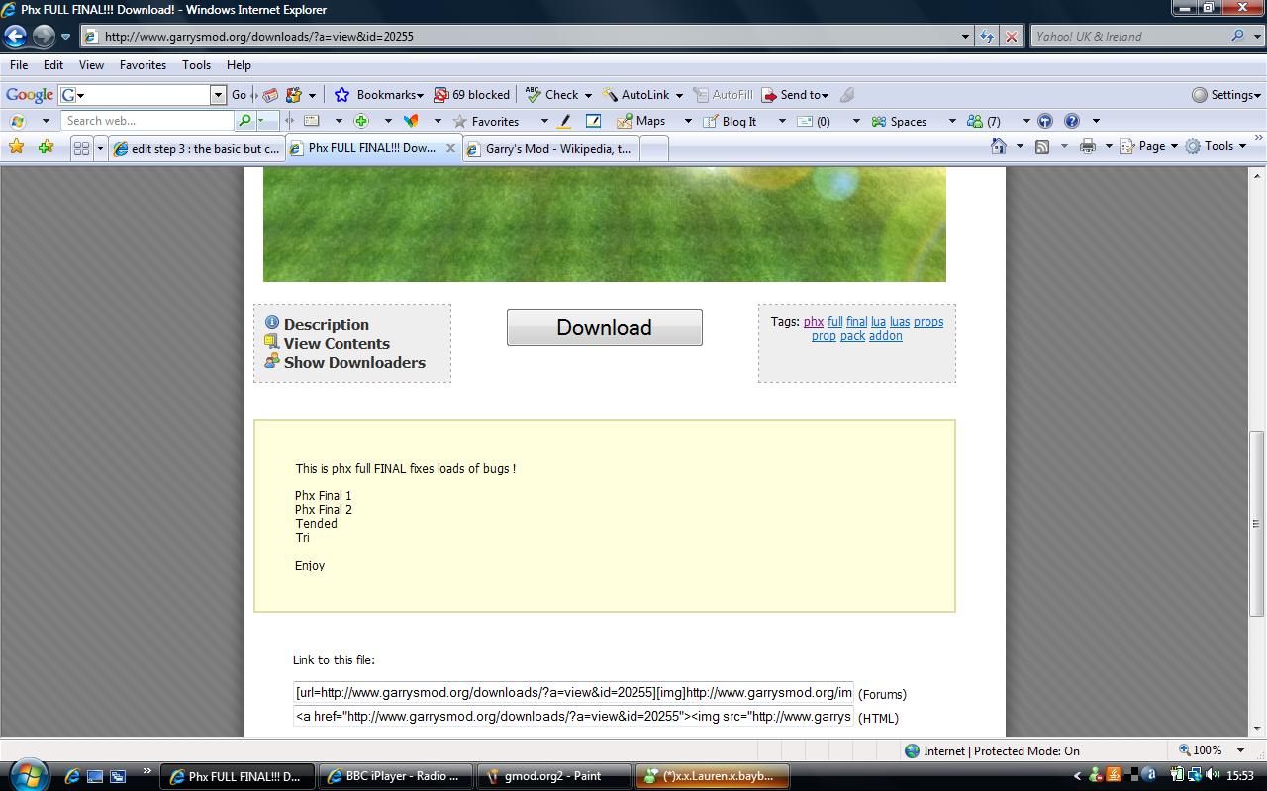Image resolution: width=1267 pixels, height=791 pixels.
Task: Open the Help menu
Action: coord(239,65)
